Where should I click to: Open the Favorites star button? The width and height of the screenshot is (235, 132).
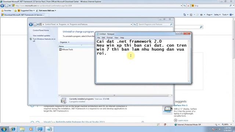(x=6, y=11)
